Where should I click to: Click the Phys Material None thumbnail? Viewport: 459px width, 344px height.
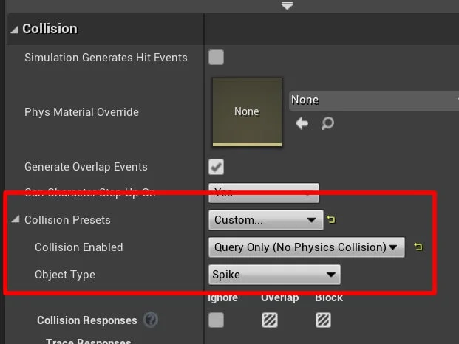point(247,112)
